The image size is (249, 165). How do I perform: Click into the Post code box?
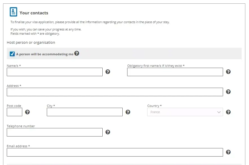tap(14, 112)
